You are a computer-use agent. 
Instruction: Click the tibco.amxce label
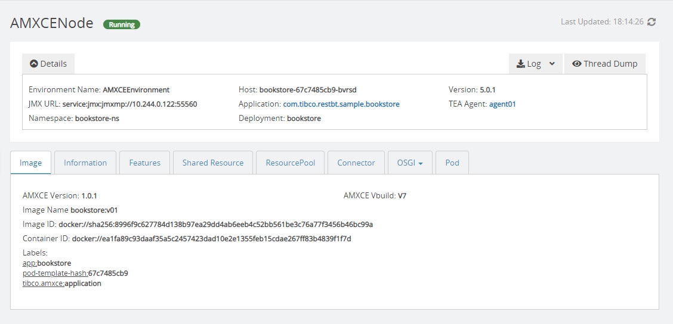[x=43, y=283]
